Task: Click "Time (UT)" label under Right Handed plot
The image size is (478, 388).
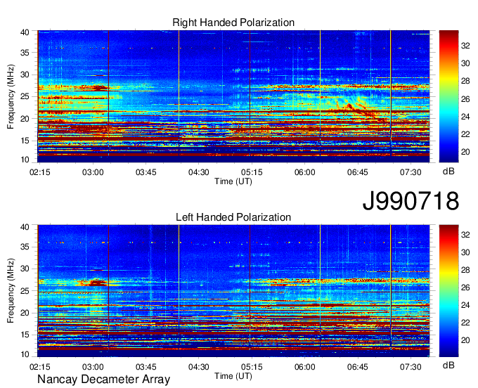Action: coord(233,181)
